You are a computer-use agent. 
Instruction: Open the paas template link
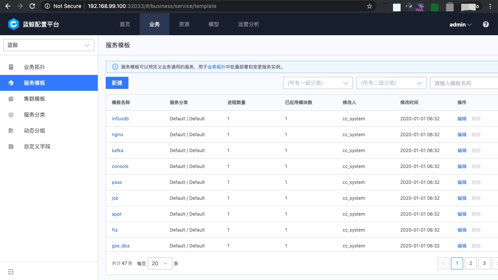[x=117, y=182]
